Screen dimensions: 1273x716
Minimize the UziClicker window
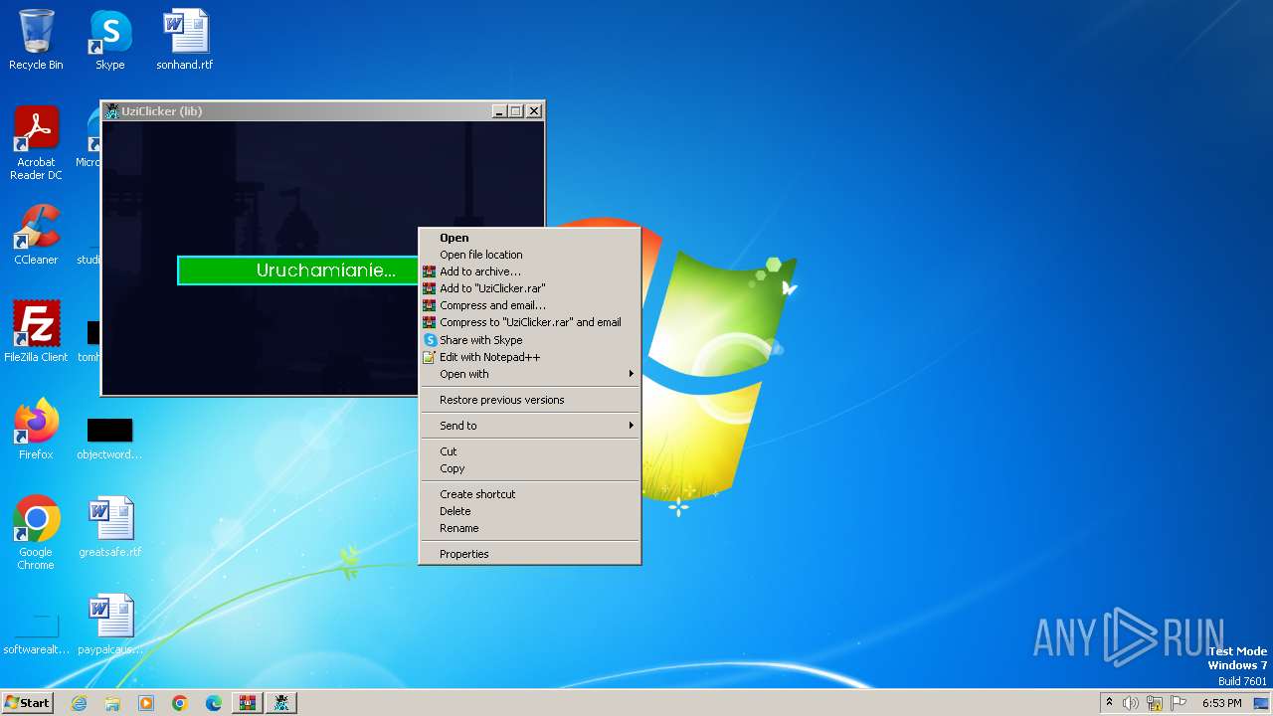tap(499, 111)
